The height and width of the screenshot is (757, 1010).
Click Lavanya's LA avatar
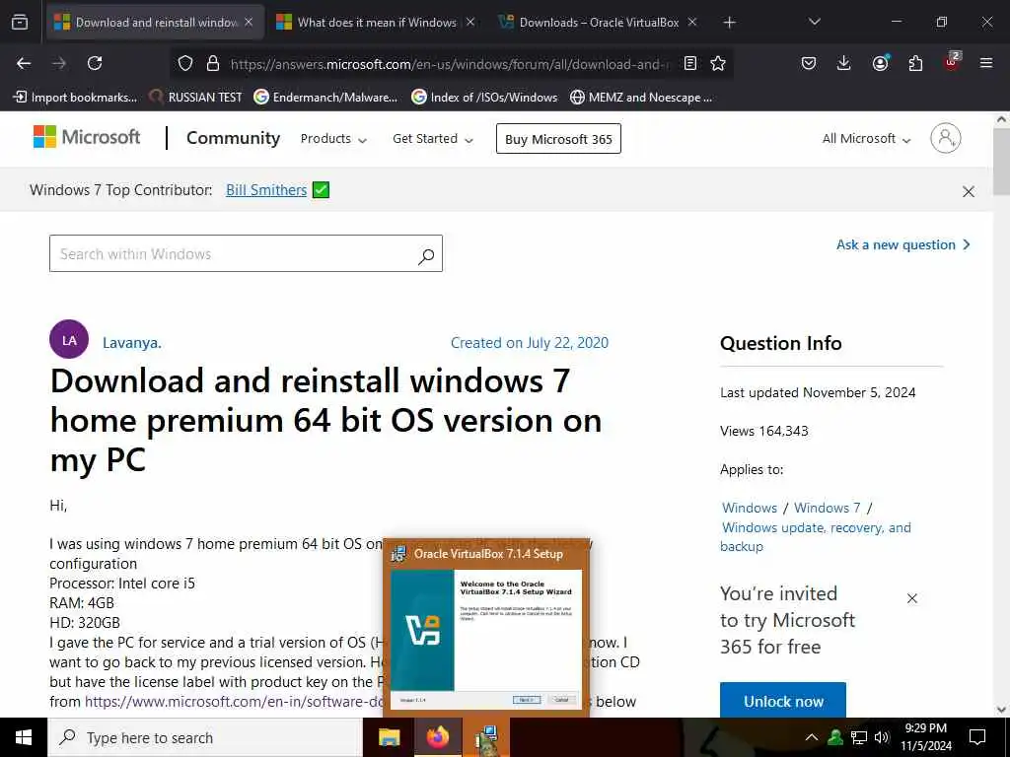(x=69, y=339)
